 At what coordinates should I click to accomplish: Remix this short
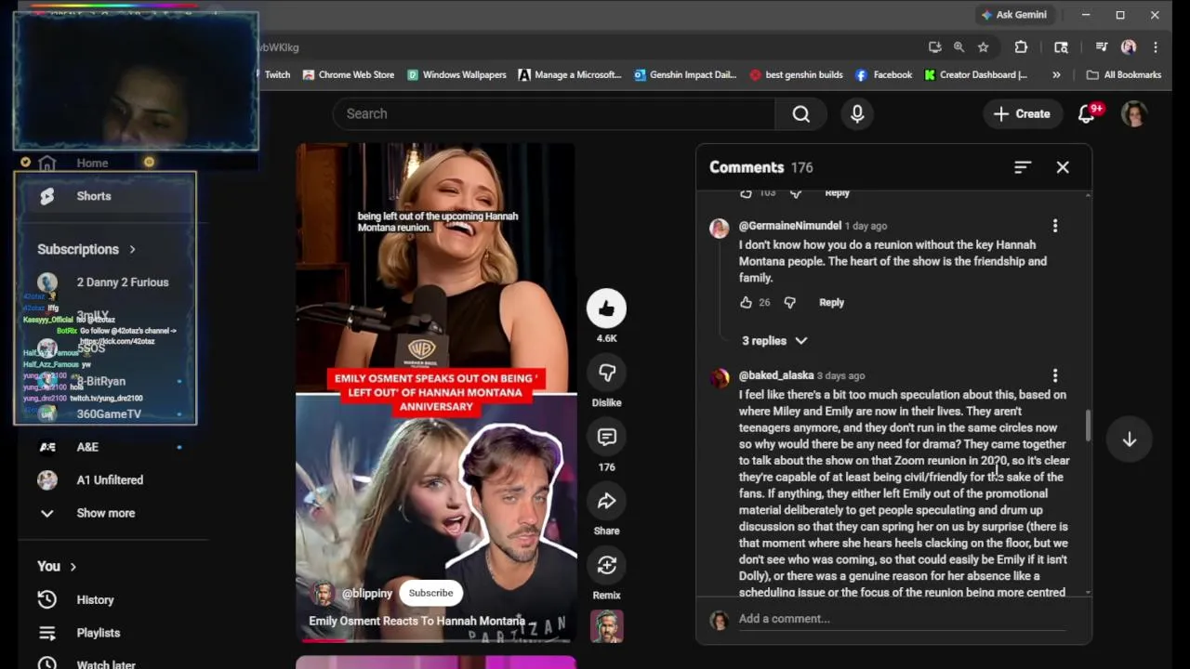click(606, 565)
